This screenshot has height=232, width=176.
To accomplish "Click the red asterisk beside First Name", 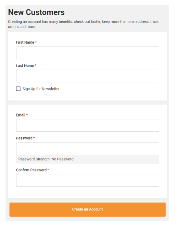I will click(x=36, y=42).
